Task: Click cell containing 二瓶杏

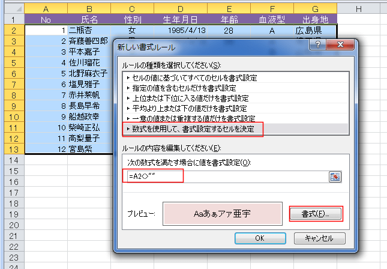Action: tap(89, 30)
